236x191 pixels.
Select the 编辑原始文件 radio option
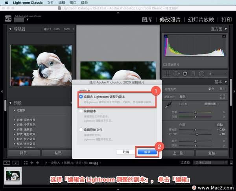(x=81, y=129)
